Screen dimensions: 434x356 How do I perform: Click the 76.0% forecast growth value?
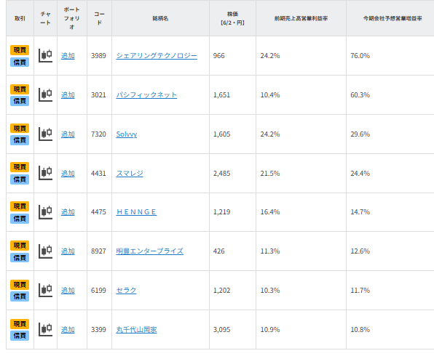click(x=360, y=56)
